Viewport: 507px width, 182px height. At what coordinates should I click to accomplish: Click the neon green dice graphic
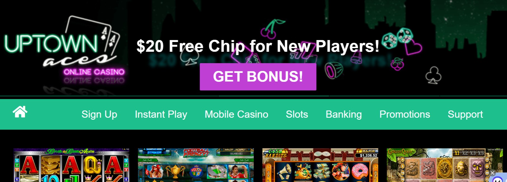[x=397, y=38]
